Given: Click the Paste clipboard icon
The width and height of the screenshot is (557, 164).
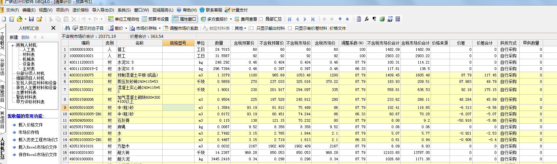Looking at the screenshot, I should 66,19.
